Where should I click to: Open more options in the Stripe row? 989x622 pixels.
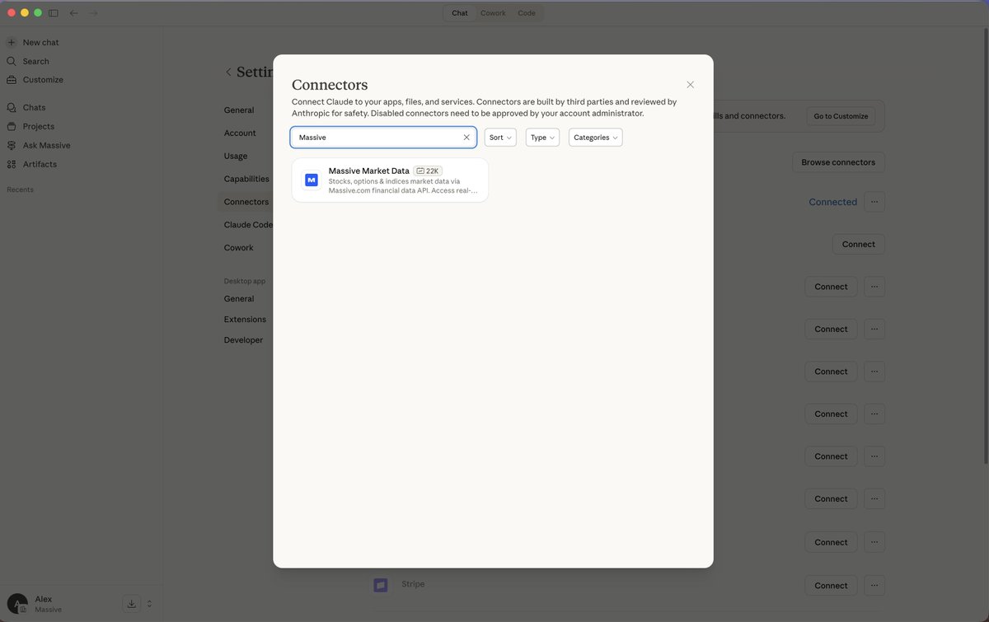point(874,586)
